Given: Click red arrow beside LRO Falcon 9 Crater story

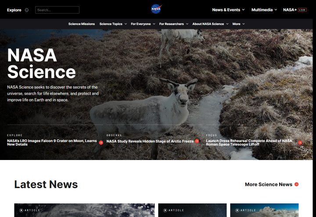Looking at the screenshot, I should coord(101,142).
